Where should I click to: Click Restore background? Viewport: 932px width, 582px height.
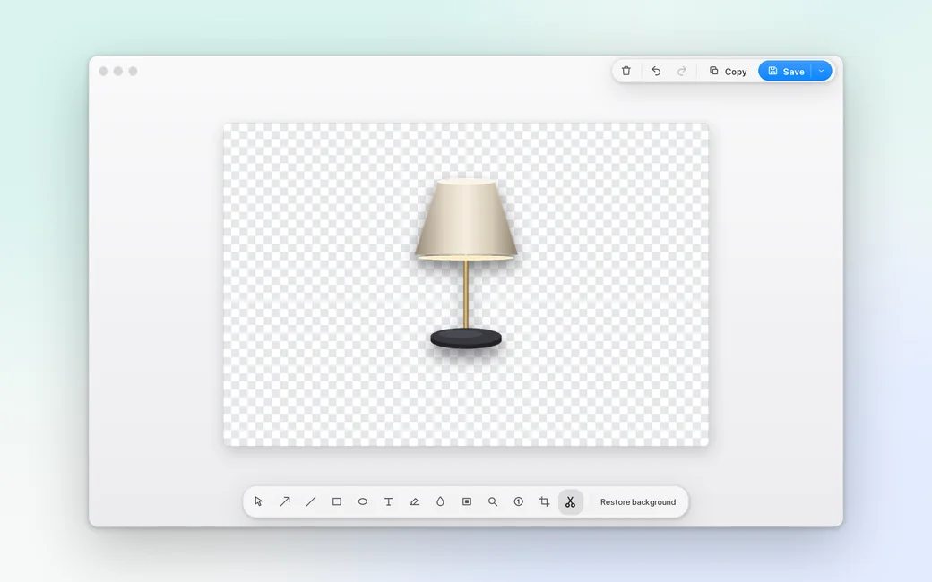[638, 501]
